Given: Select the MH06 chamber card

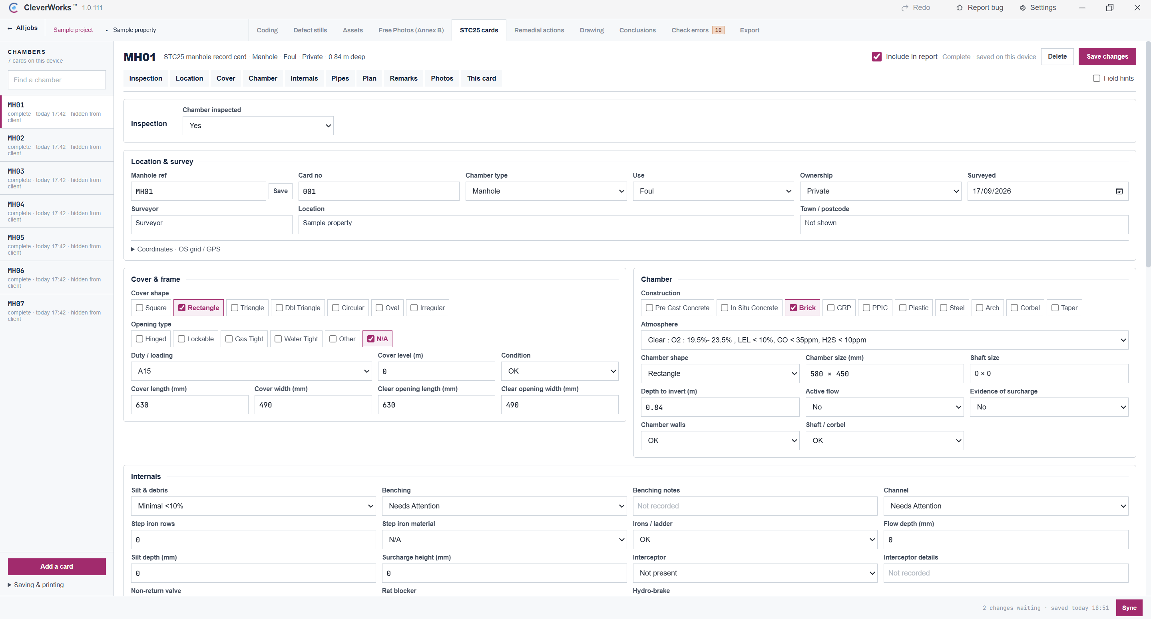Looking at the screenshot, I should tap(57, 278).
